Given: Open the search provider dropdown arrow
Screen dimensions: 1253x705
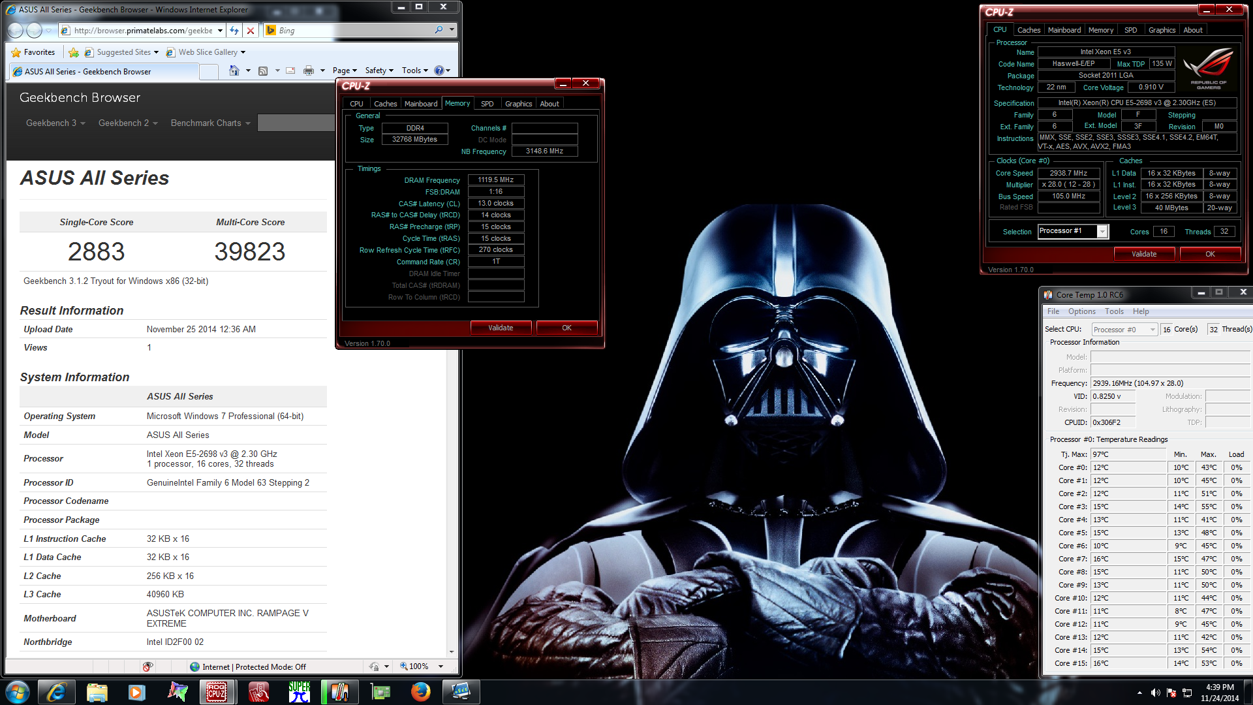Looking at the screenshot, I should (x=452, y=30).
